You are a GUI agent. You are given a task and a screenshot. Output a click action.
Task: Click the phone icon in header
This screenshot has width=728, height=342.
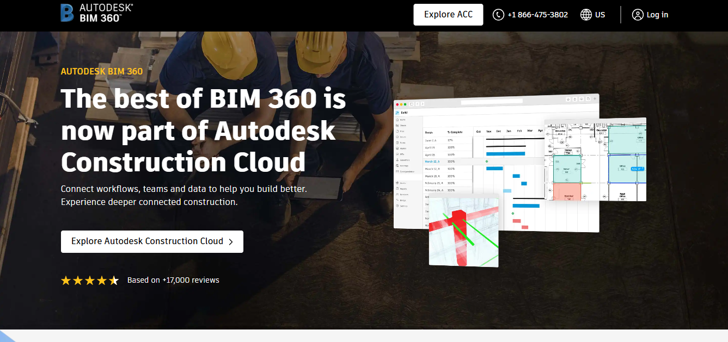click(x=498, y=15)
